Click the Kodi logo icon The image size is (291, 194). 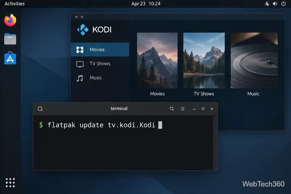83,29
